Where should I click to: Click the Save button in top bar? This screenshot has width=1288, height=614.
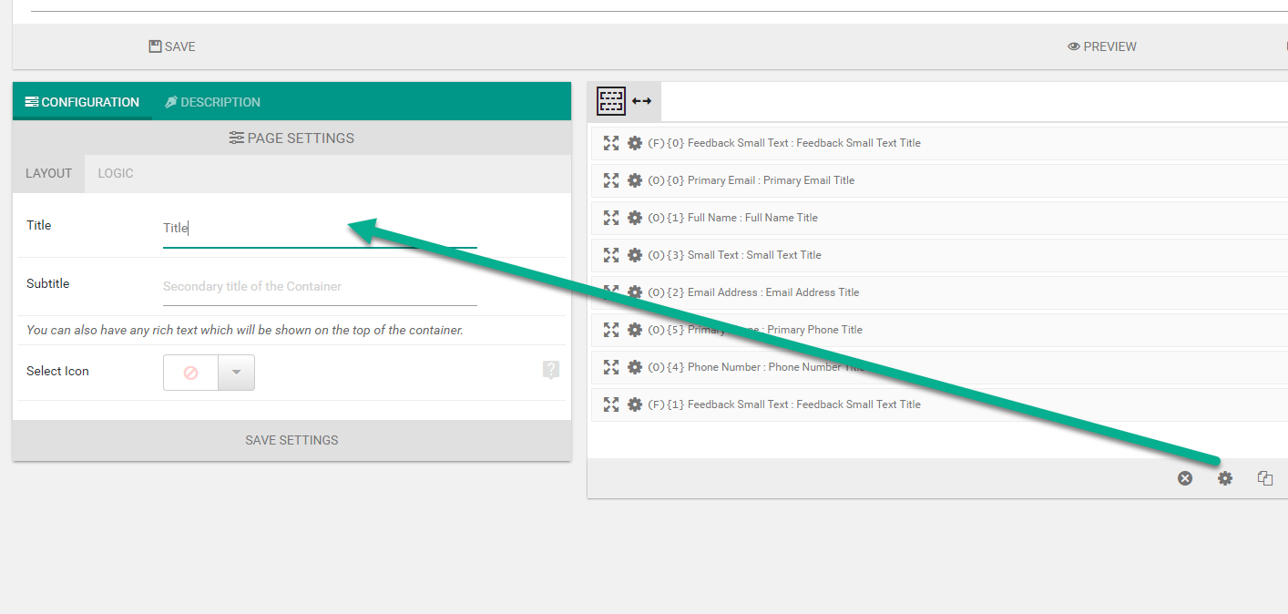(172, 46)
